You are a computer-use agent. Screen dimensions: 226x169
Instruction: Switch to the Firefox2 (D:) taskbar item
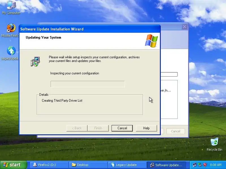[x=49, y=165]
